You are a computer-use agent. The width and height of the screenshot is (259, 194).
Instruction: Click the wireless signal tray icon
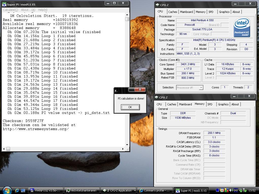point(236,190)
